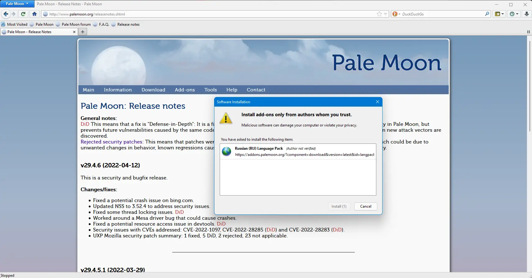The width and height of the screenshot is (532, 278).
Task: Click the addons.palemoon.org download URL text
Action: [x=305, y=155]
